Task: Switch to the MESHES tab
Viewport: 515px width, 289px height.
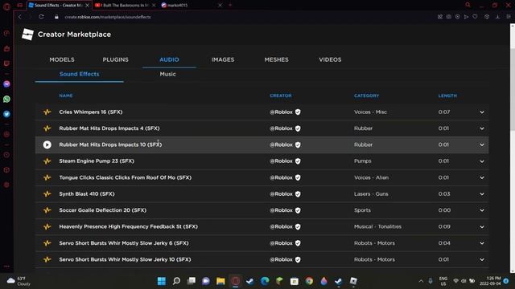Action: coord(276,59)
